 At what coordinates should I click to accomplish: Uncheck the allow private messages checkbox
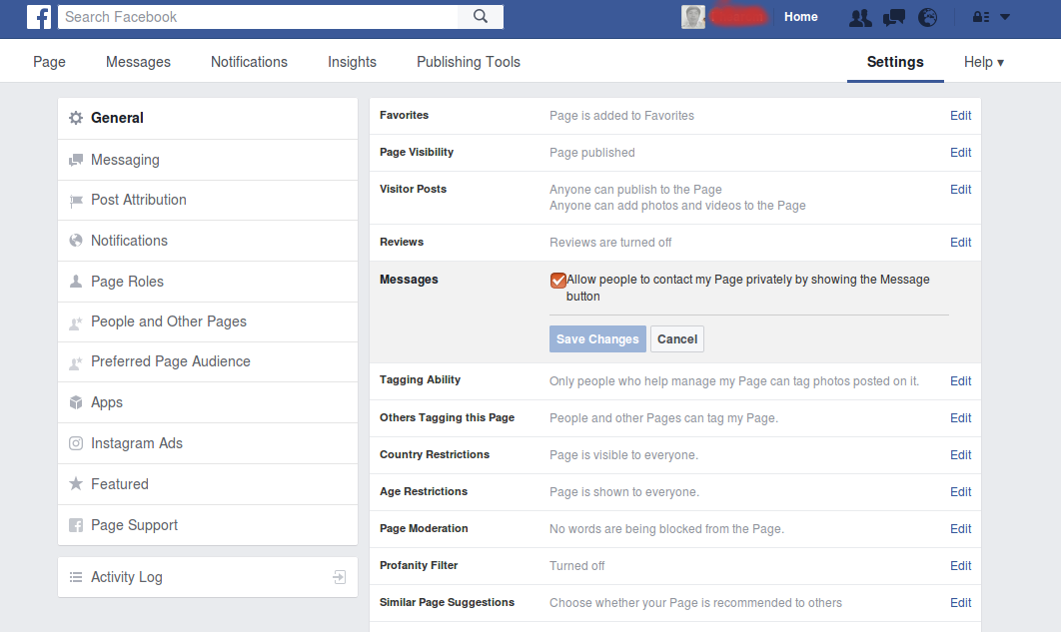pyautogui.click(x=558, y=280)
